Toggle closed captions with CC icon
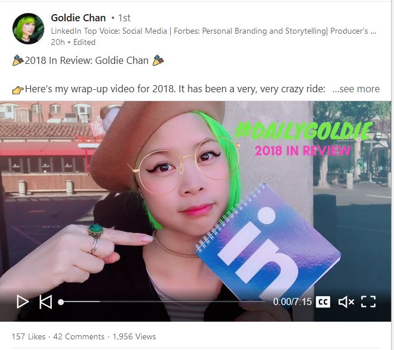 (323, 302)
